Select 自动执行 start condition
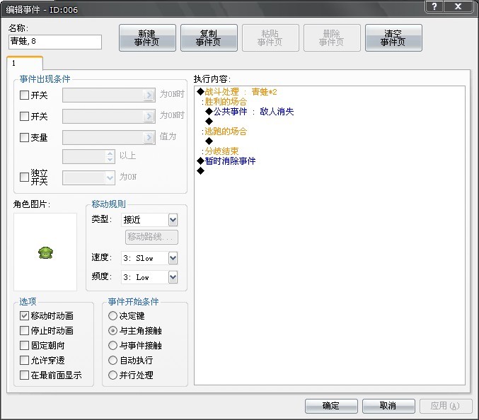 pos(112,360)
